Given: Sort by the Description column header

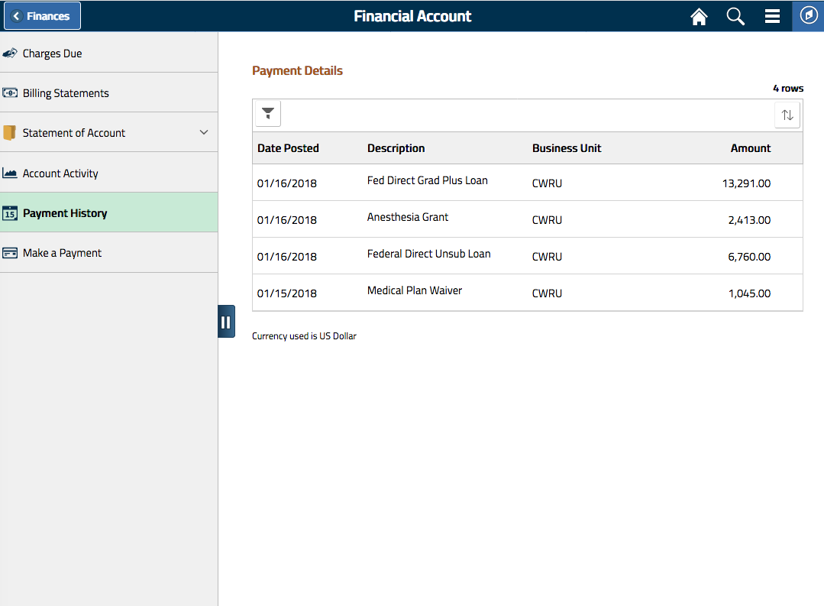Looking at the screenshot, I should pyautogui.click(x=396, y=148).
